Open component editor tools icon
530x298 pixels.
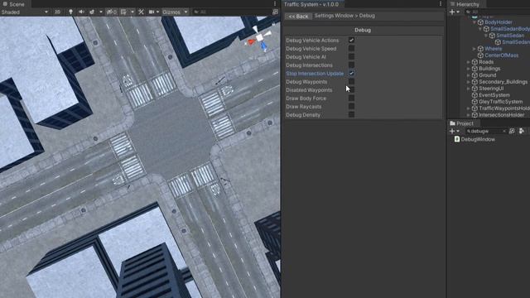pyautogui.click(x=141, y=12)
